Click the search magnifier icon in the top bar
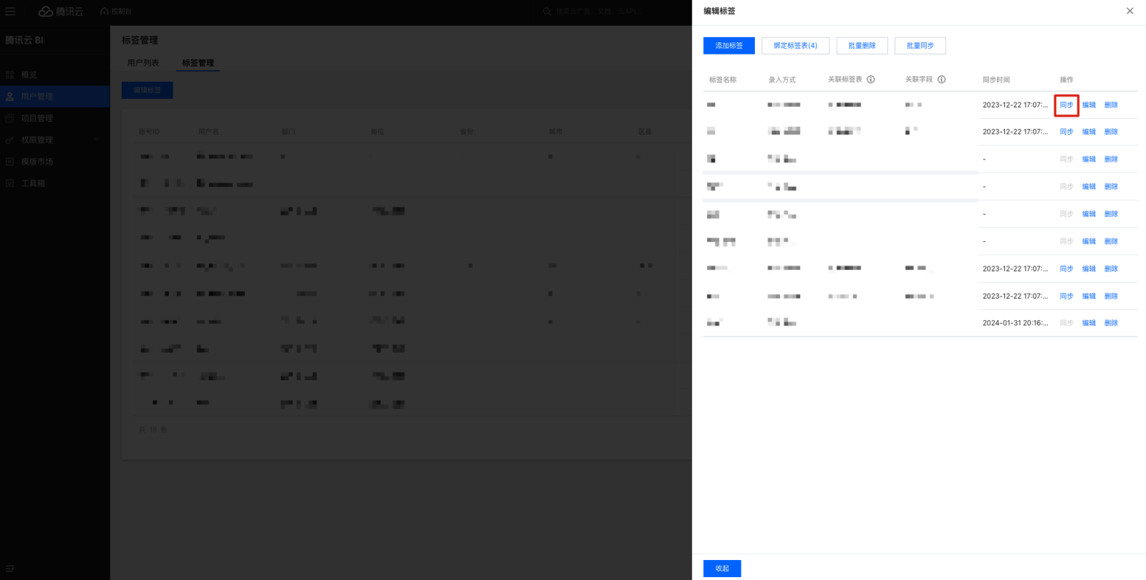 [547, 11]
